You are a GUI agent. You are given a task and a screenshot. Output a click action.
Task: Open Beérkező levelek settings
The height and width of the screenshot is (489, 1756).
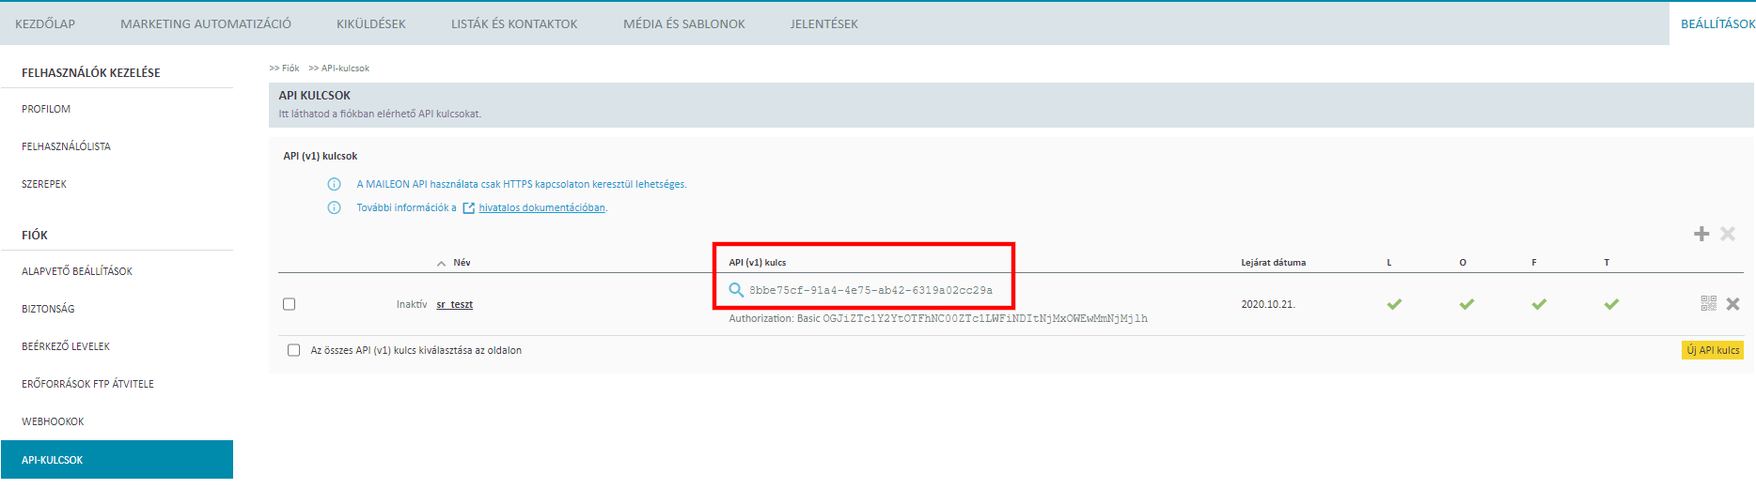tap(66, 346)
